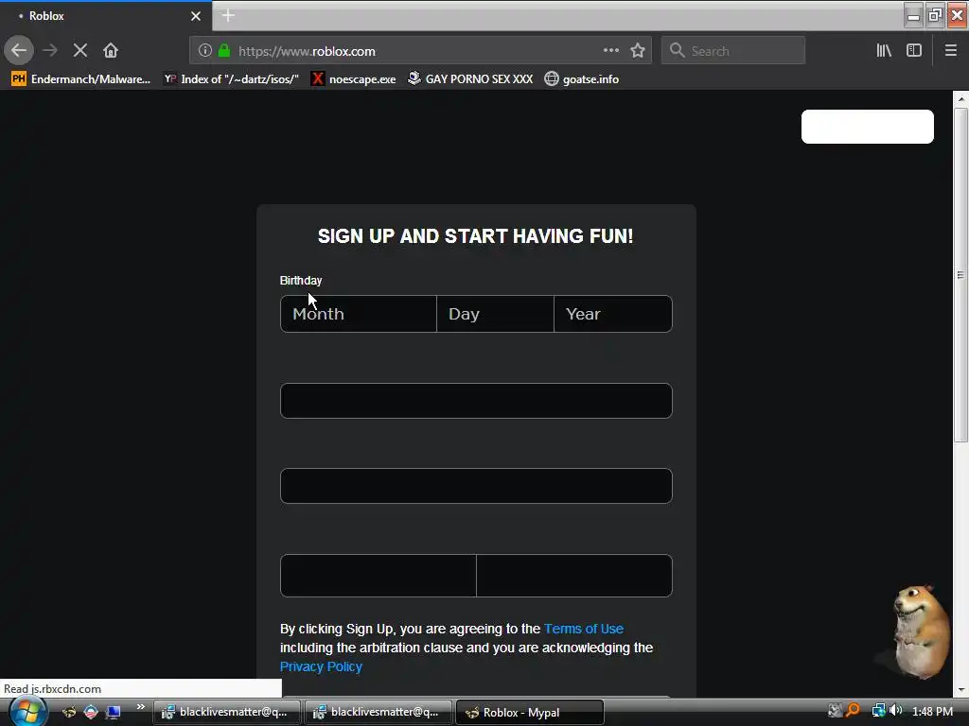Expand the Day birthday dropdown
969x726 pixels.
pos(495,314)
